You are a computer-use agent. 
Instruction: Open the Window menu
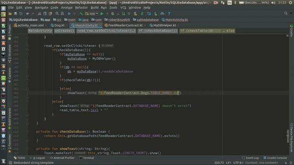(135, 7)
